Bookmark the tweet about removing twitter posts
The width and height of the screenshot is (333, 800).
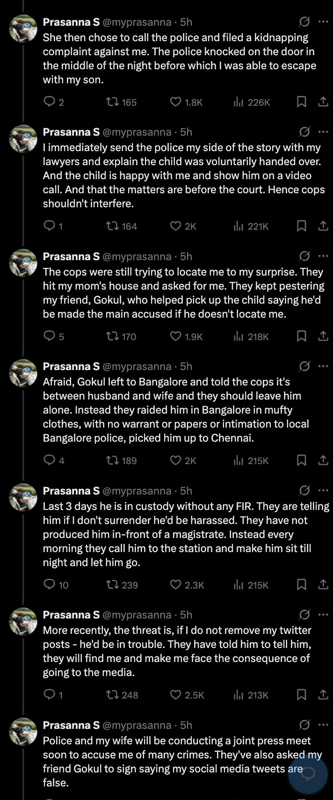pos(302,695)
